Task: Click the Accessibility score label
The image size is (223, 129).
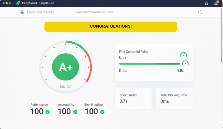Action: 66,105
